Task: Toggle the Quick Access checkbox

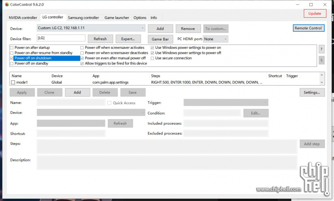Action: tap(110, 103)
